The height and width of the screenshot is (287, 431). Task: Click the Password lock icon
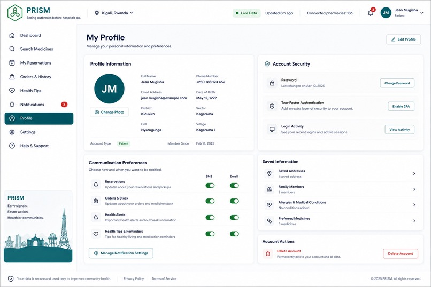272,83
